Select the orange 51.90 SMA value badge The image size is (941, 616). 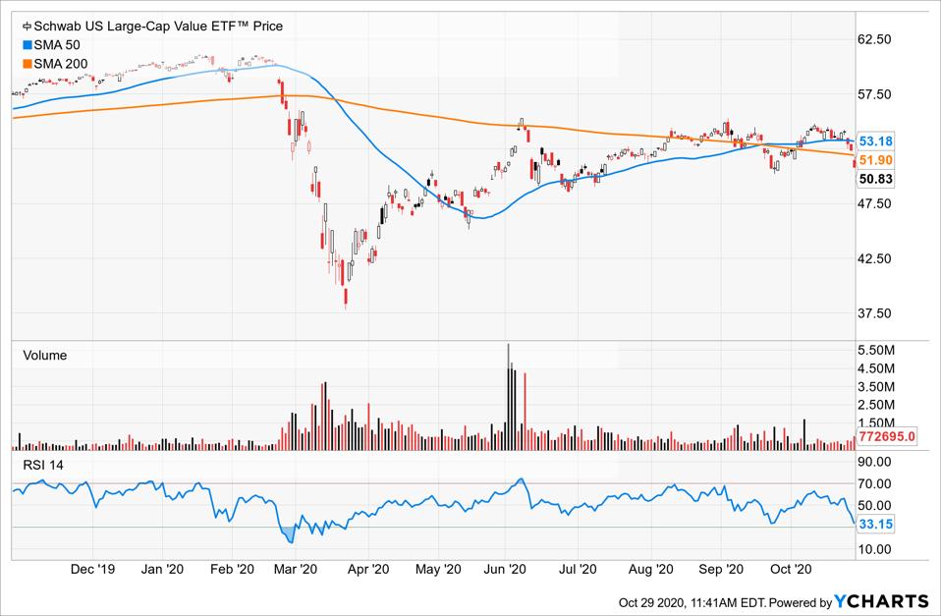[877, 158]
